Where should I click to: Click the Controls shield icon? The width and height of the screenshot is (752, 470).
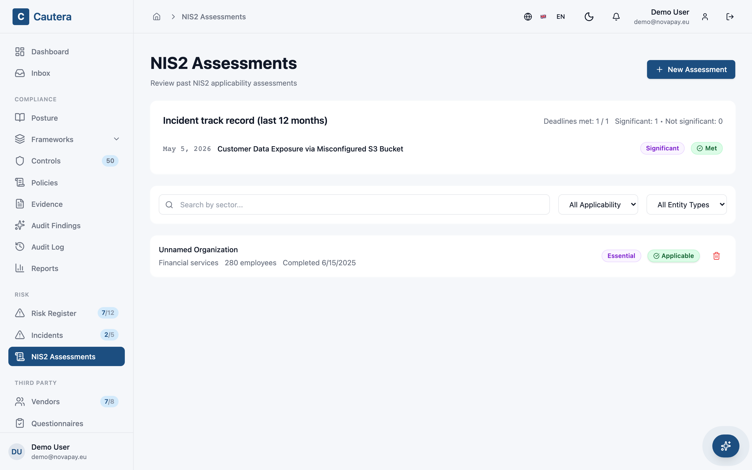point(20,161)
